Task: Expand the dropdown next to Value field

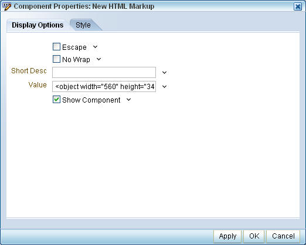Action: [x=165, y=87]
